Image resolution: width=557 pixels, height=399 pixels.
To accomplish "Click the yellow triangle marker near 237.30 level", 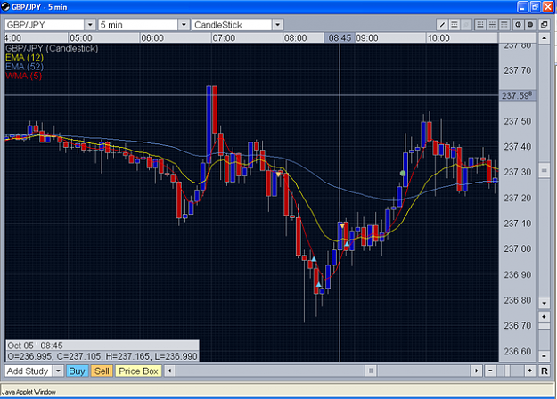I will 279,174.
